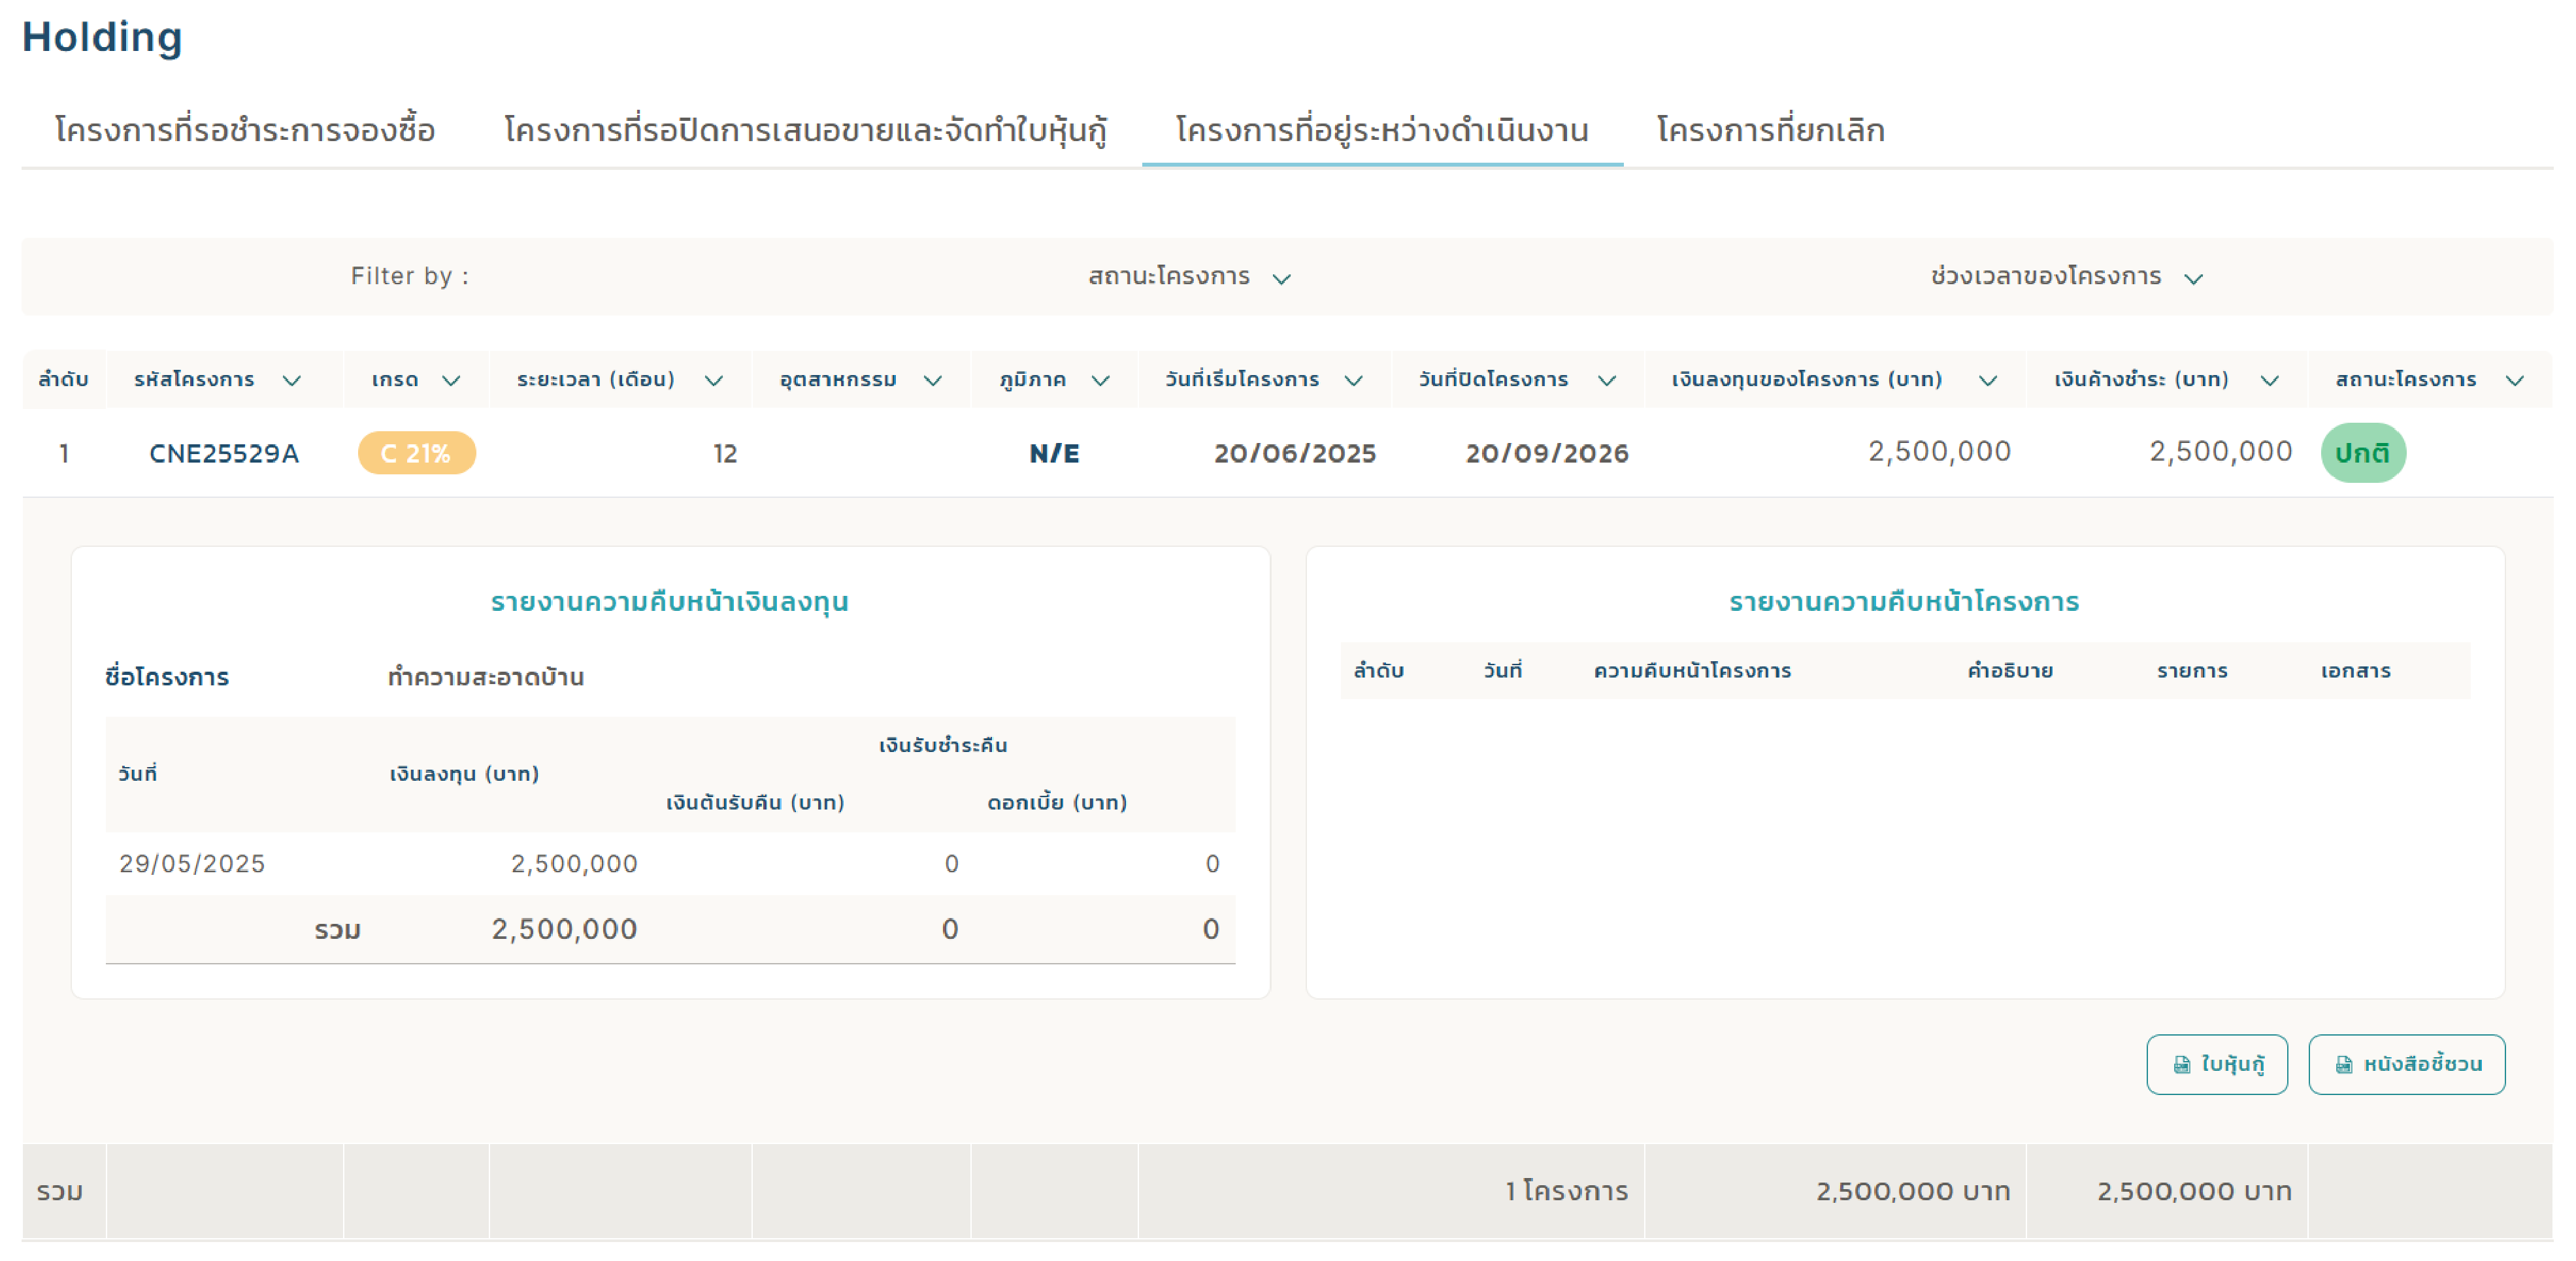Click the รายงานความคืบหน้าโครงการ heading
2576x1261 pixels.
tap(1904, 602)
